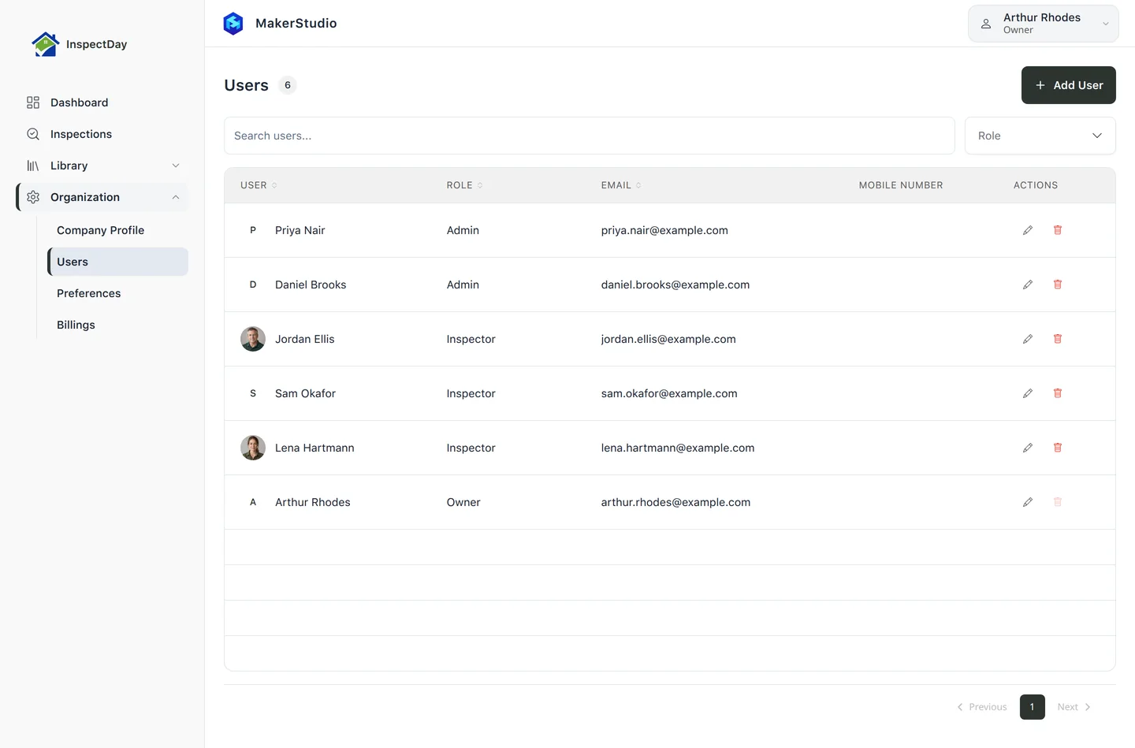The width and height of the screenshot is (1135, 748).
Task: Expand the Library menu chevron
Action: (x=176, y=166)
